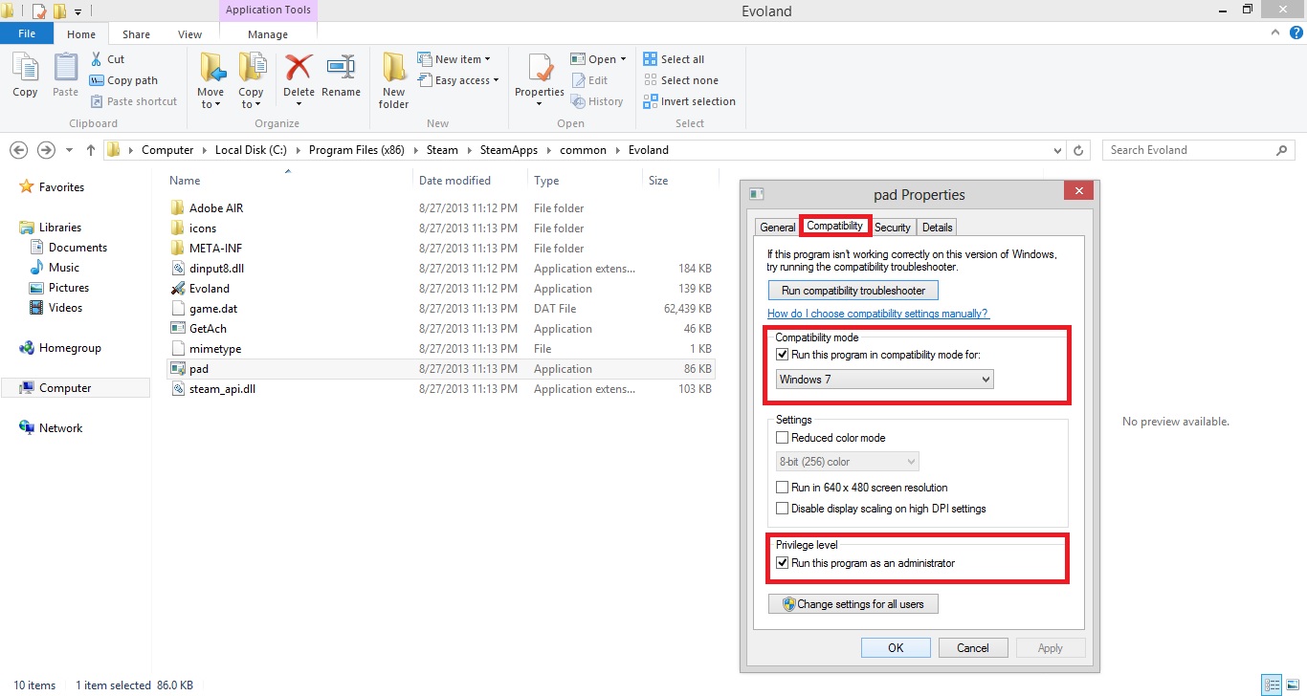The image size is (1307, 696).
Task: Switch to the Details tab in pad Properties
Action: tap(938, 228)
